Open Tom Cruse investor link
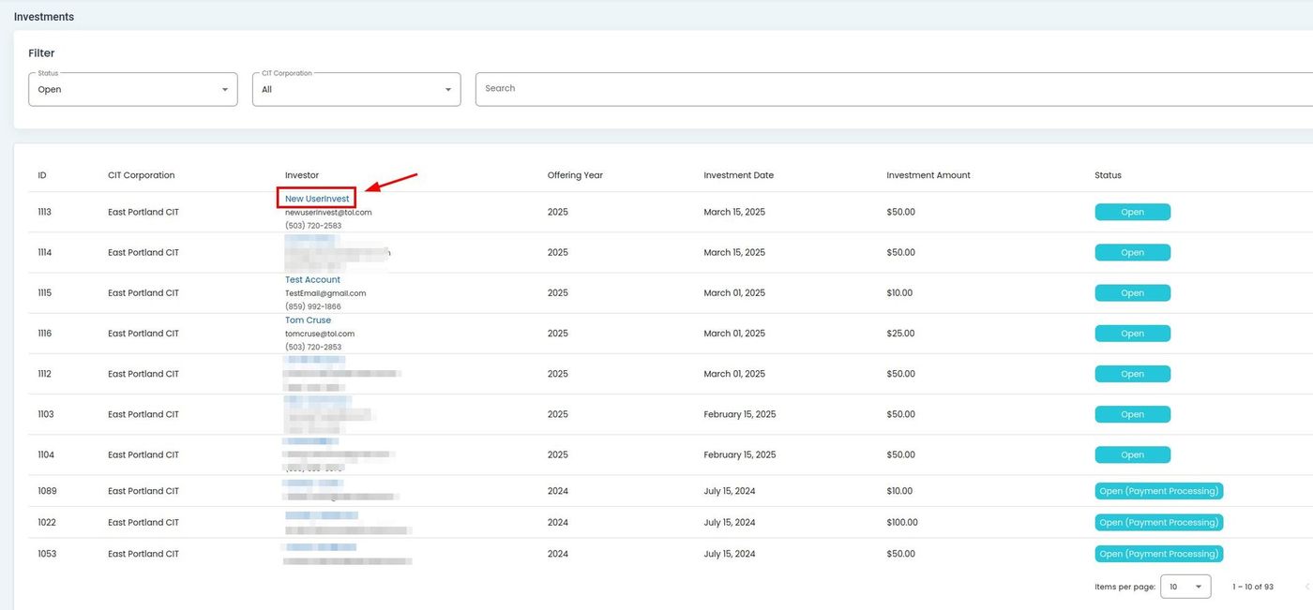Viewport: 1313px width, 610px height. click(x=308, y=320)
